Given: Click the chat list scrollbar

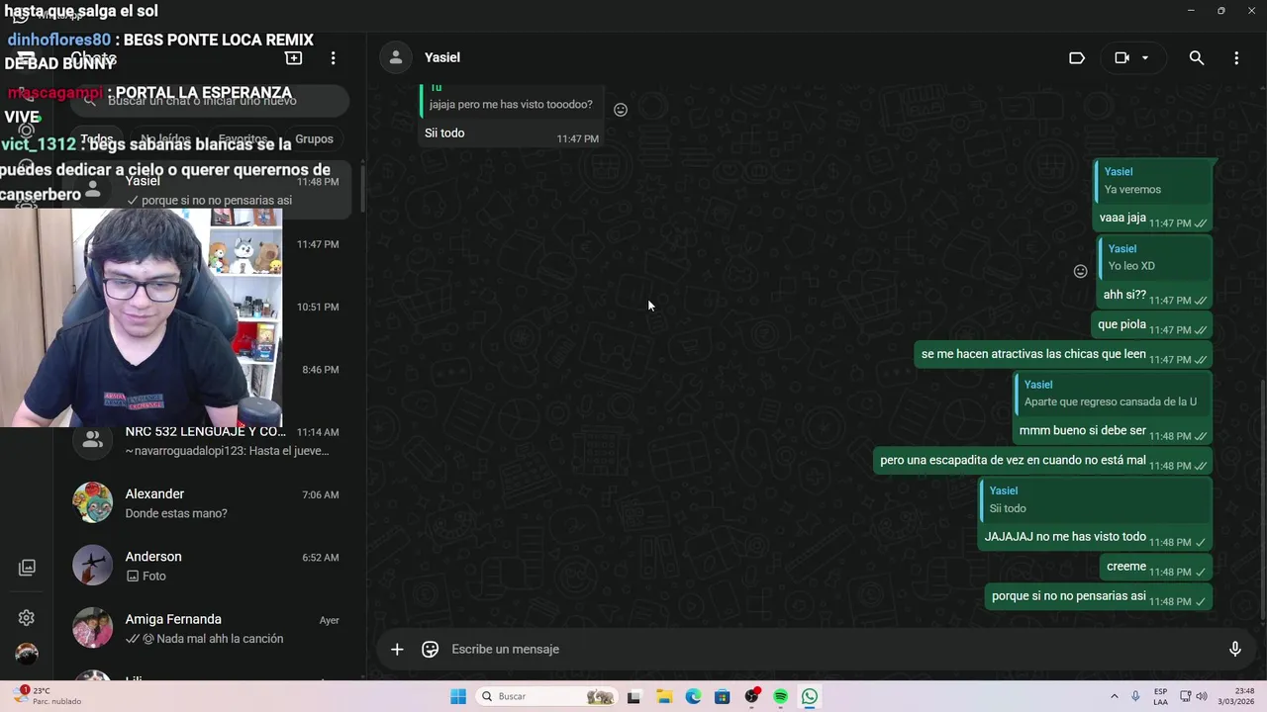Looking at the screenshot, I should click(x=361, y=188).
